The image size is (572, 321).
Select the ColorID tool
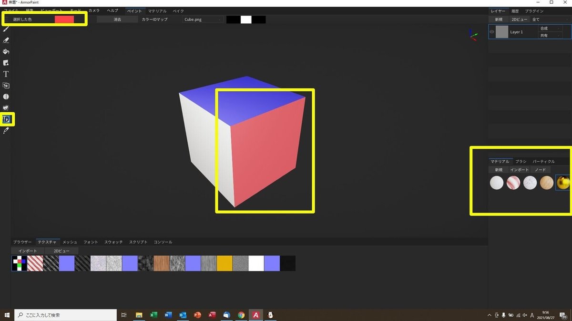(x=7, y=119)
